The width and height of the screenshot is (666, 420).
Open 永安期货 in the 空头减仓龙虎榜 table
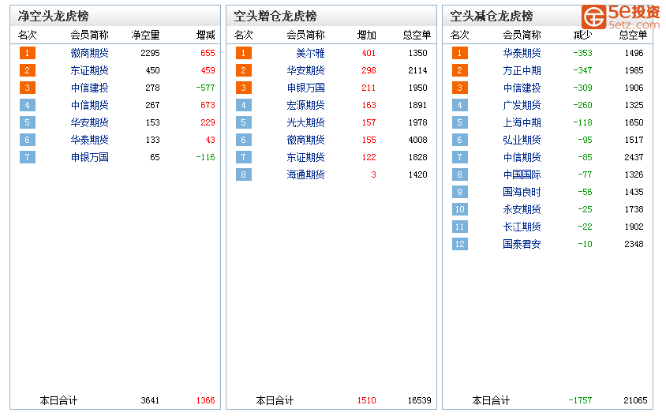click(522, 209)
